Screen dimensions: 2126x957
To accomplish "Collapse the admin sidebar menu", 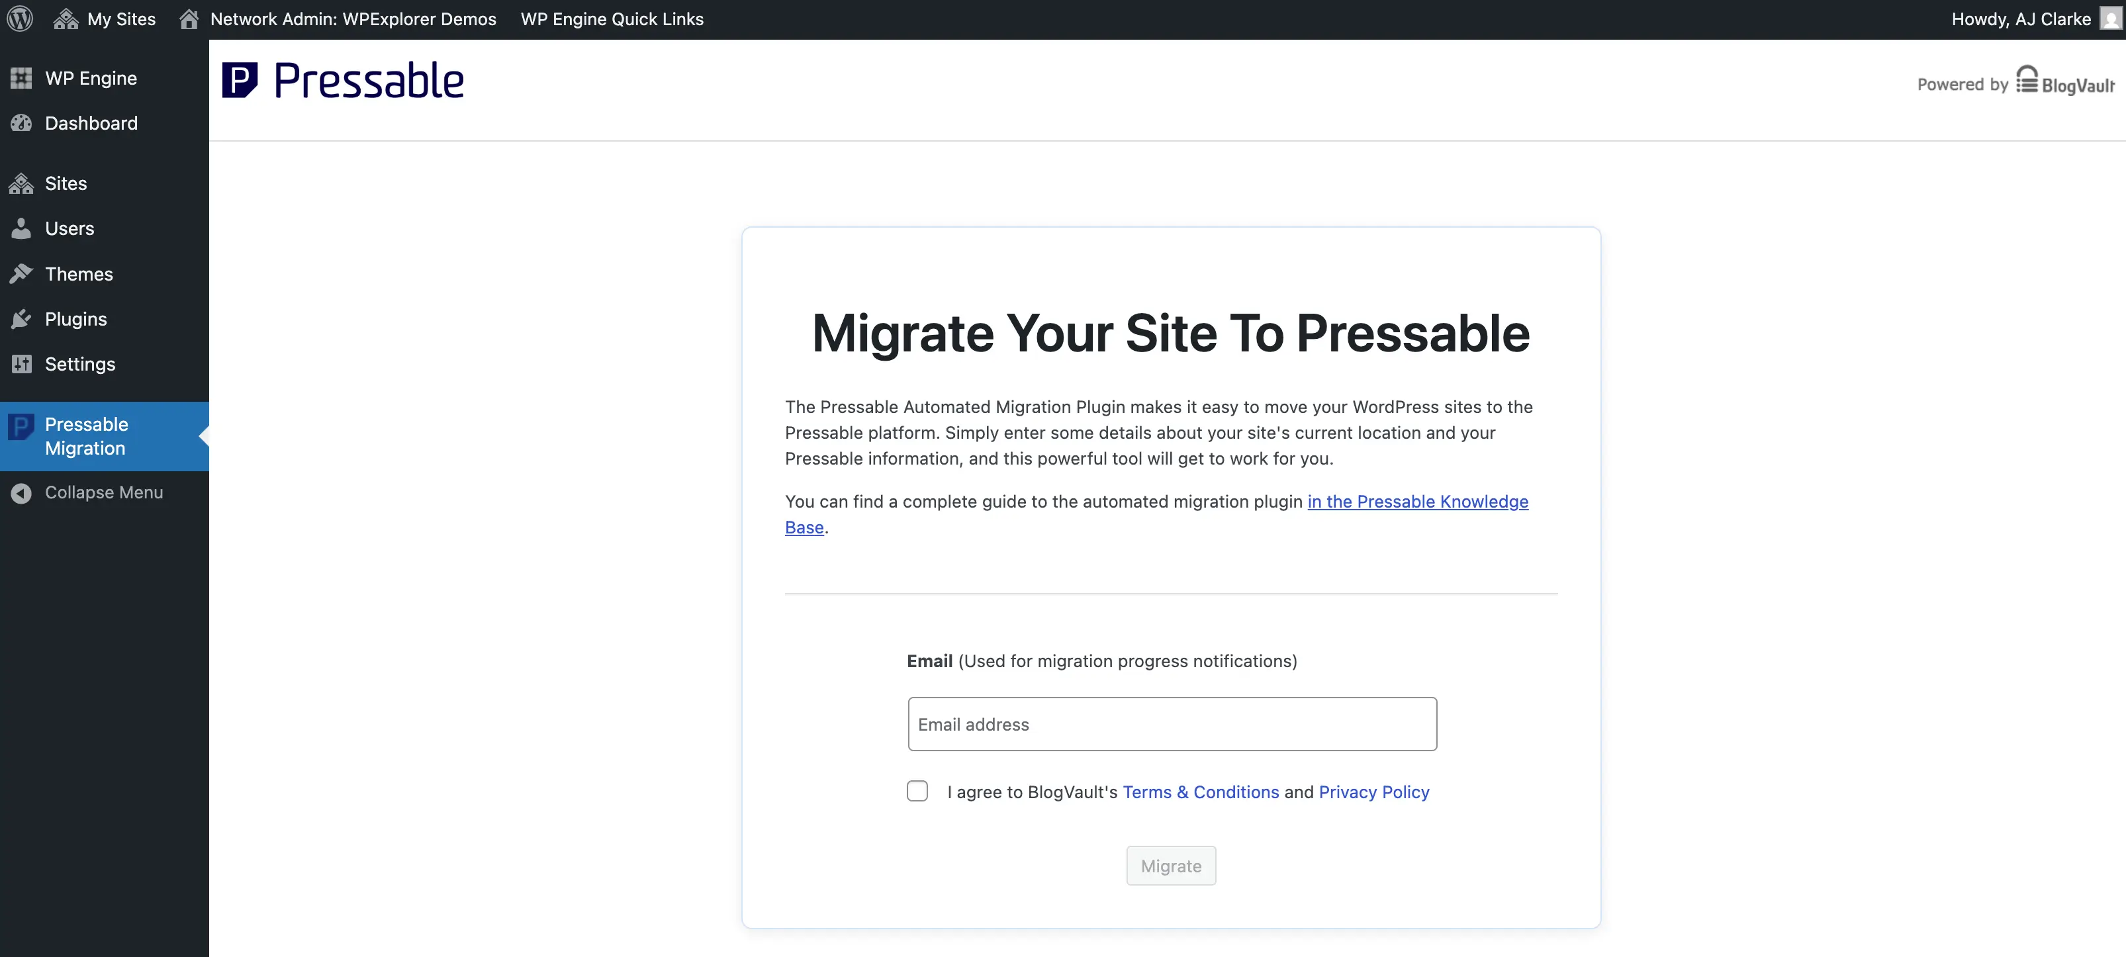I will click(x=103, y=492).
